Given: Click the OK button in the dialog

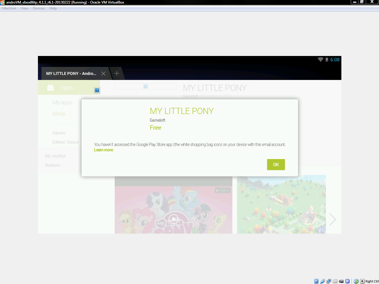Looking at the screenshot, I should [276, 165].
